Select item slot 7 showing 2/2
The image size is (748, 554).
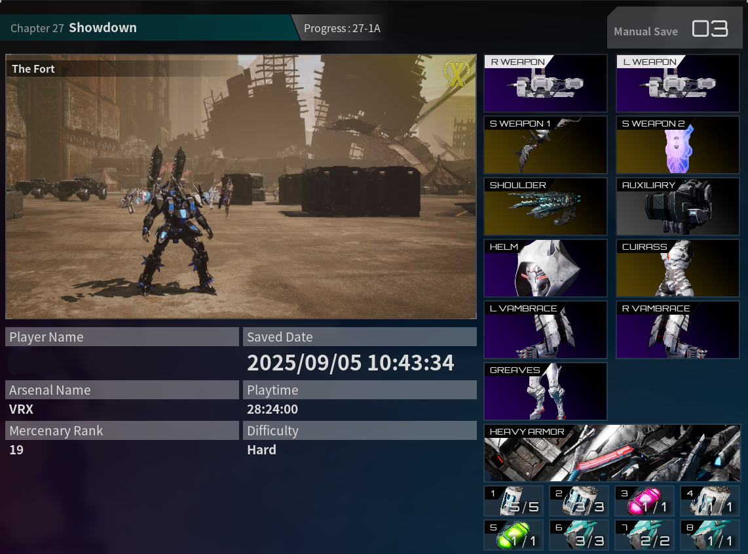tap(645, 536)
